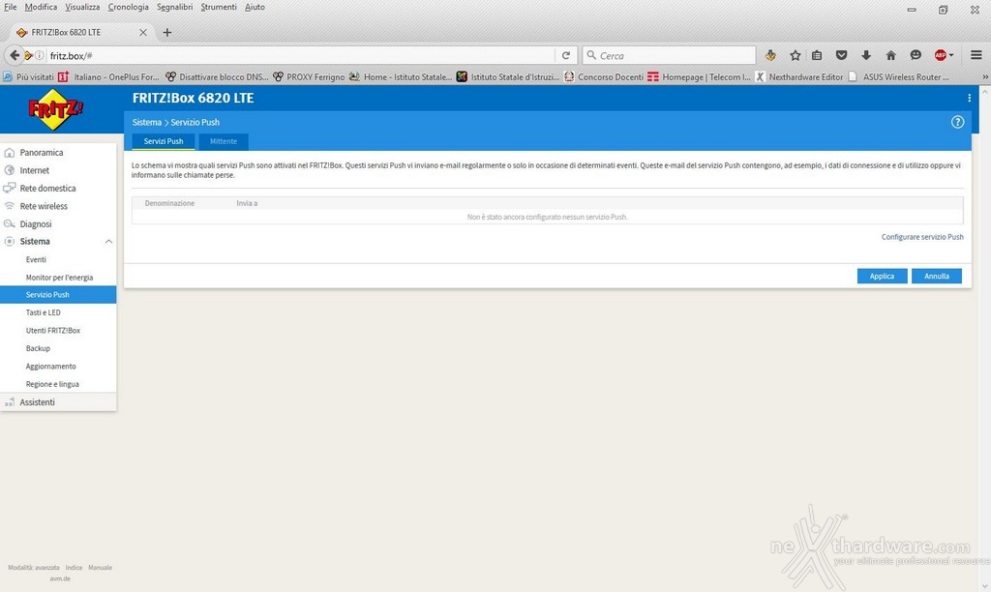This screenshot has height=592, width=991.
Task: Show bookmarks list clipboard icon
Action: 817,55
